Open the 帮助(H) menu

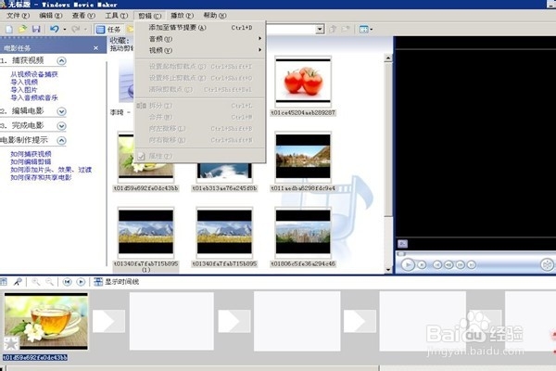tap(215, 16)
